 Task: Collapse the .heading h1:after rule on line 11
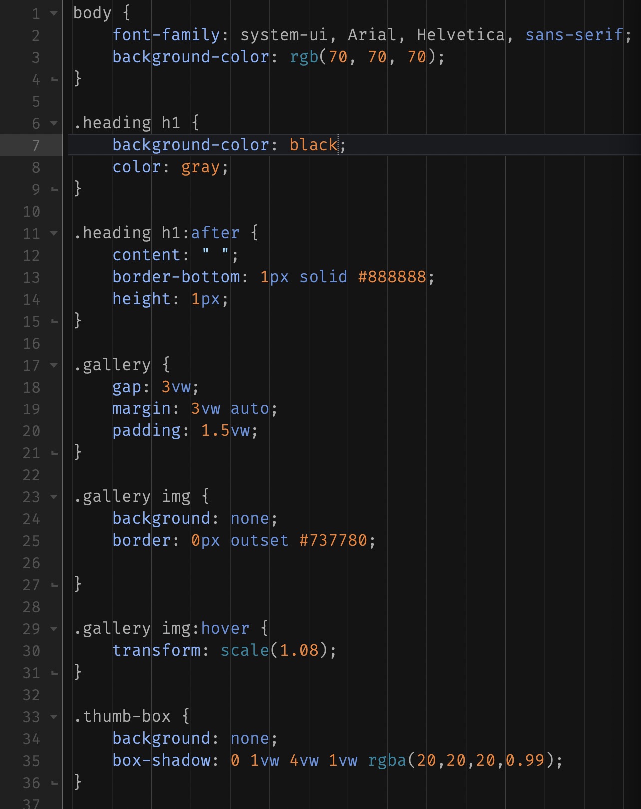tap(54, 233)
